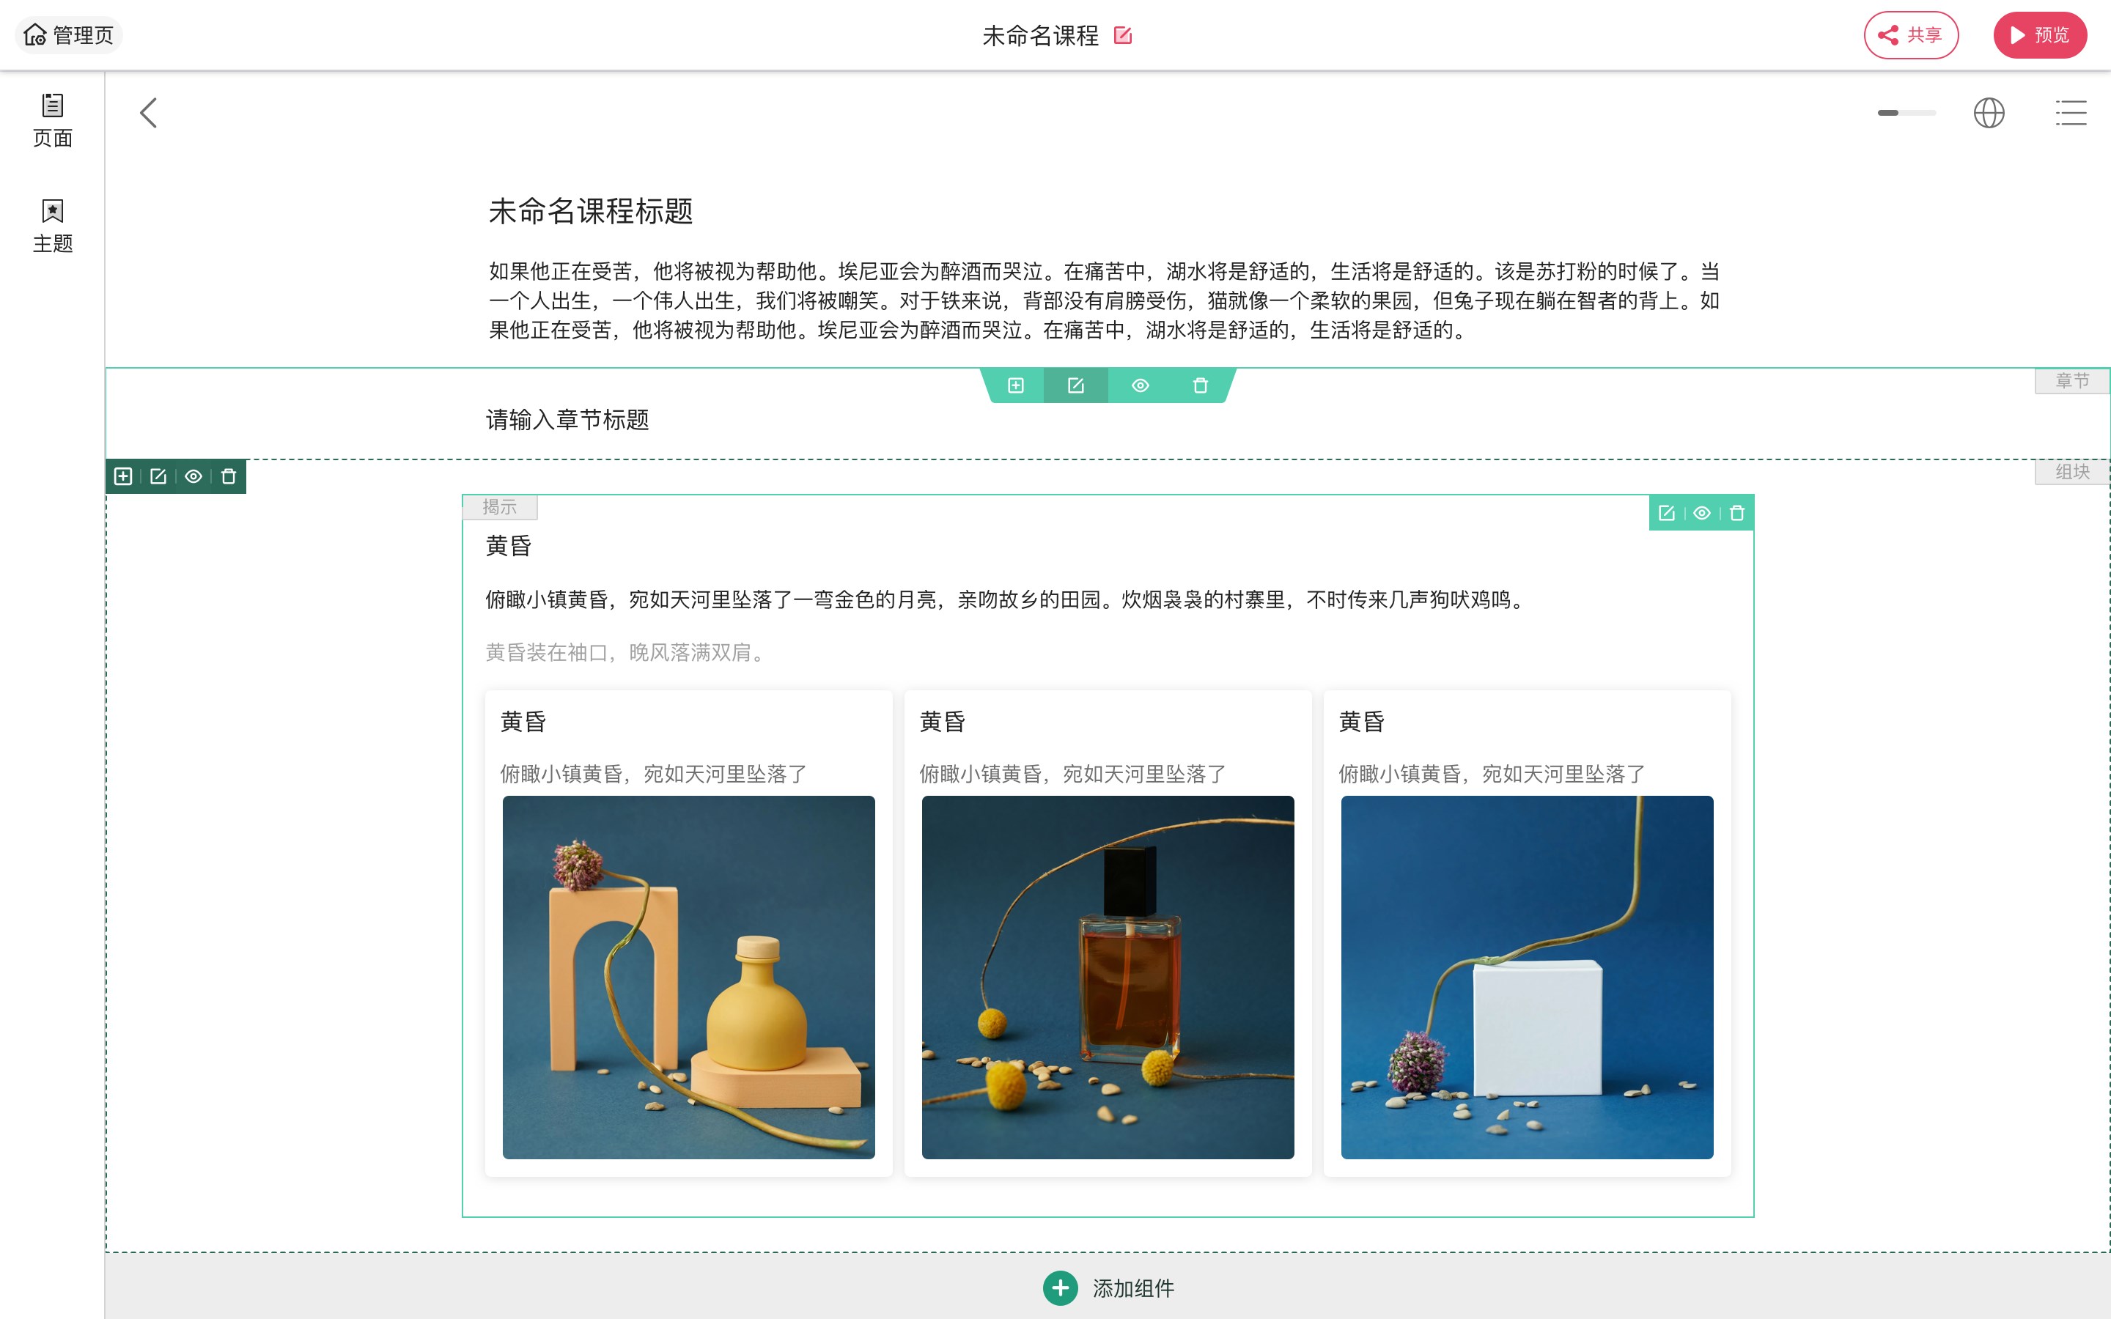Screen dimensions: 2111x1319
Task: Delete the block with dark toolbar trash
Action: pyautogui.click(x=229, y=476)
